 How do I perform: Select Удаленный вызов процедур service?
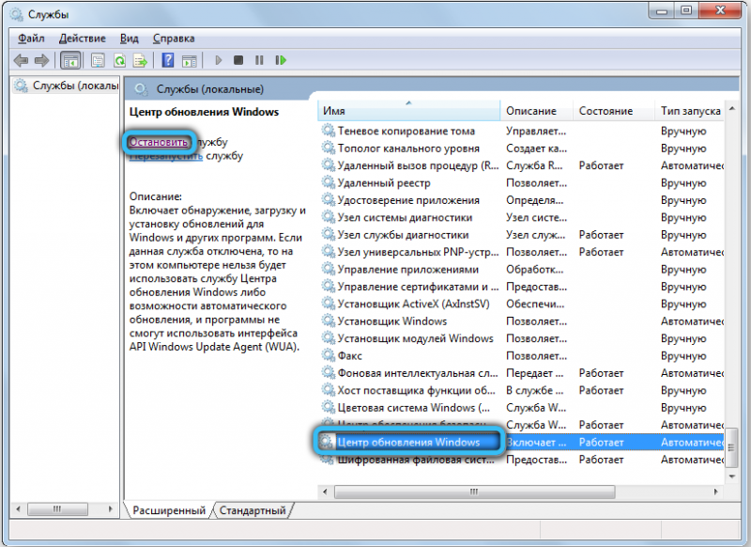[521, 165]
